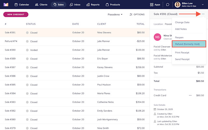Select Sale #387 row
The height and width of the screenshot is (130, 208).
[x=75, y=67]
